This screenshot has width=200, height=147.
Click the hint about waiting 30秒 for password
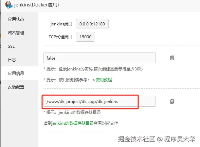93,69
